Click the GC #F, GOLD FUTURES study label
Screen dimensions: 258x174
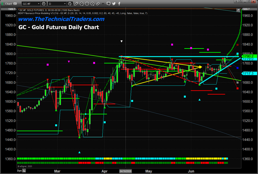pos(49,10)
